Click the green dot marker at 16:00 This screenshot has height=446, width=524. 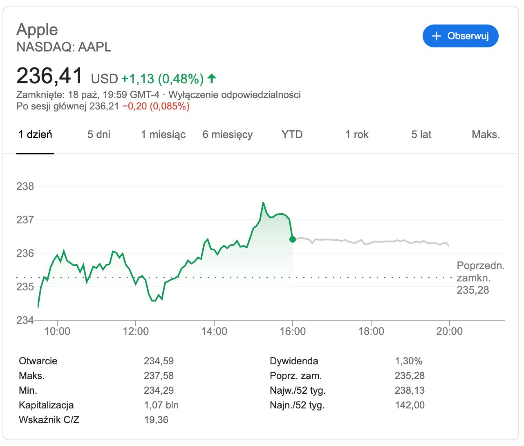pos(293,239)
